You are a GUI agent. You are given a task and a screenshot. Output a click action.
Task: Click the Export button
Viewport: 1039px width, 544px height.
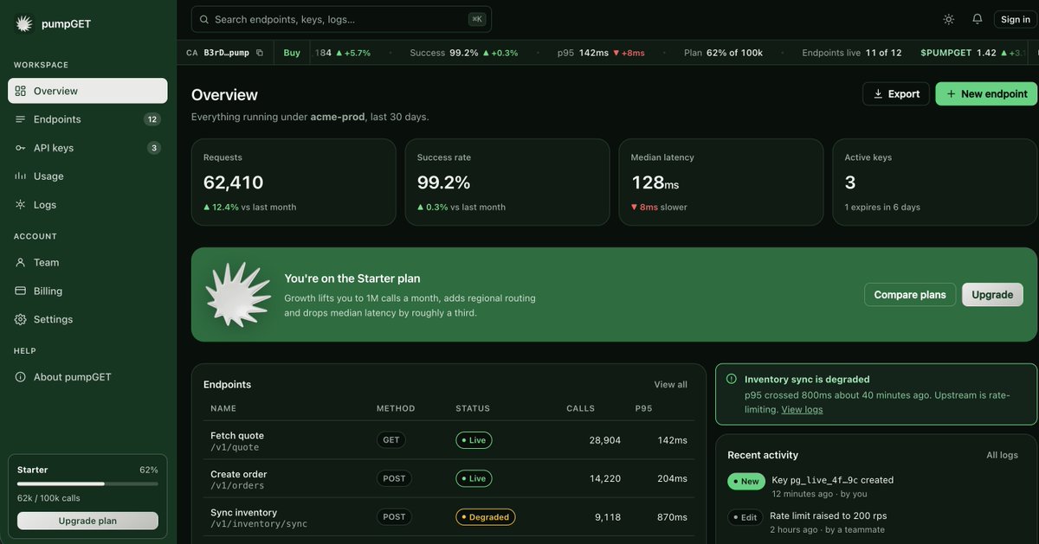click(x=896, y=93)
